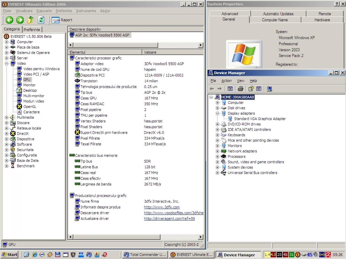The height and width of the screenshot is (259, 346).
Task: Open the Action menu in Device Manager
Action: coord(227,81)
